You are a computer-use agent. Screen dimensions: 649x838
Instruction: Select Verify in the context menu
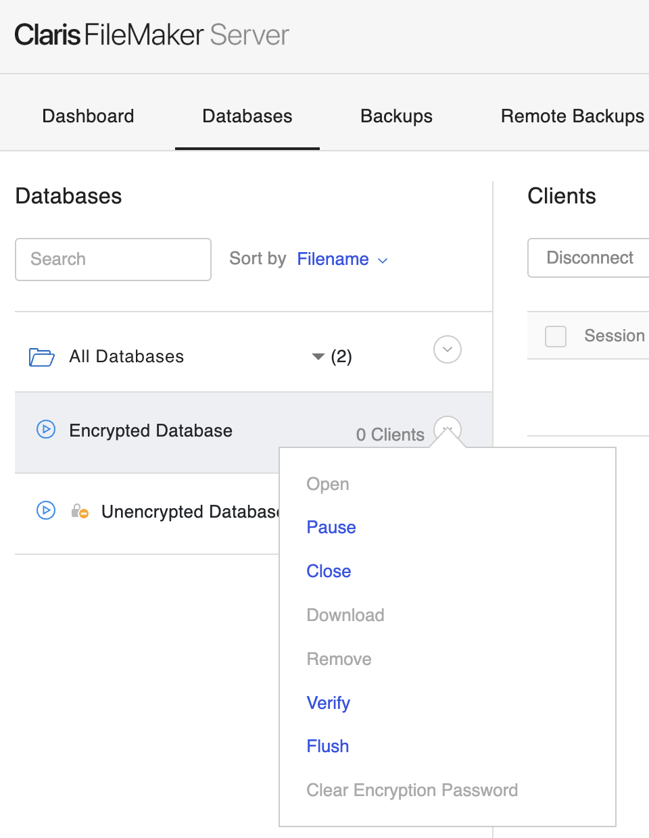[x=328, y=703]
